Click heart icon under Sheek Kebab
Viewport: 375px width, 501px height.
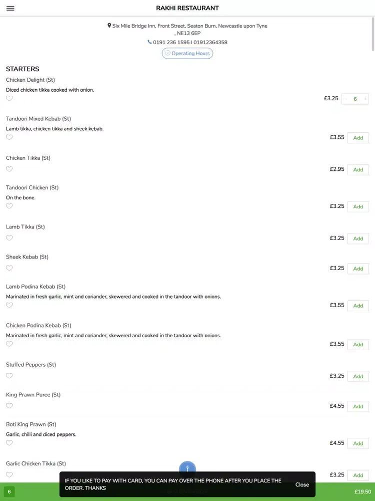tap(9, 268)
